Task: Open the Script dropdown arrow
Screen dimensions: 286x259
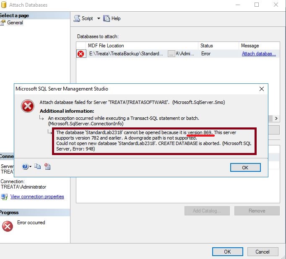Action: point(99,18)
